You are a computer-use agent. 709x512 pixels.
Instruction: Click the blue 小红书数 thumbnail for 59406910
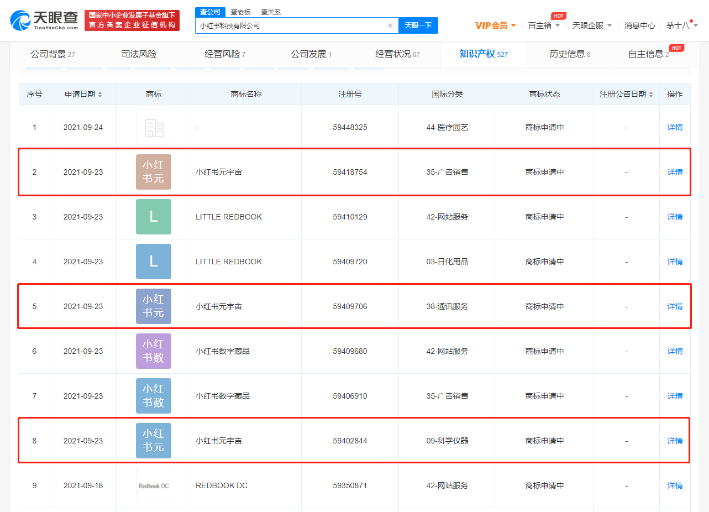[x=154, y=396]
